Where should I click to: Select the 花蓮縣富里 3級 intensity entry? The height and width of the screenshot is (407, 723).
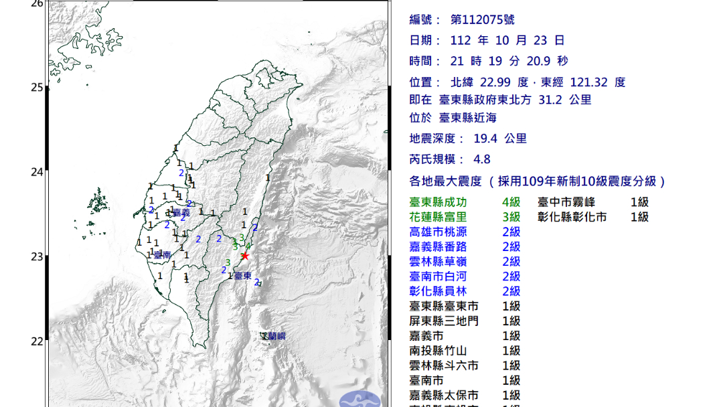pos(465,217)
